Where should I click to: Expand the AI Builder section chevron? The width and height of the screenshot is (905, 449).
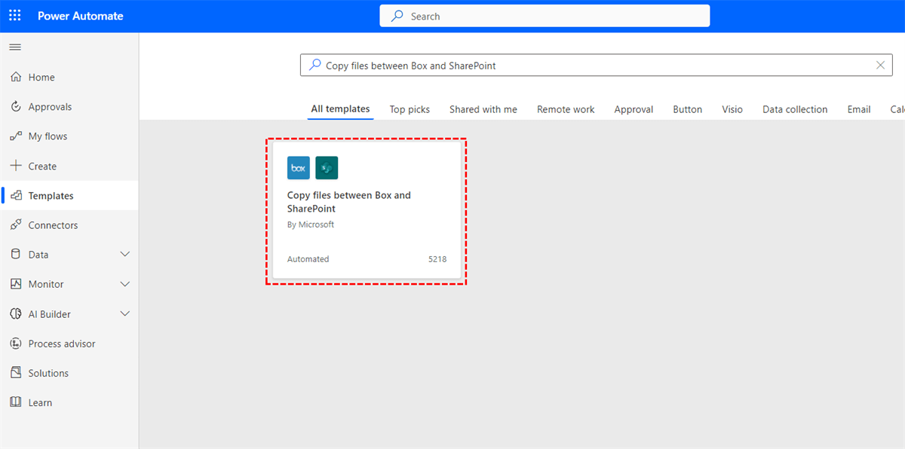125,314
